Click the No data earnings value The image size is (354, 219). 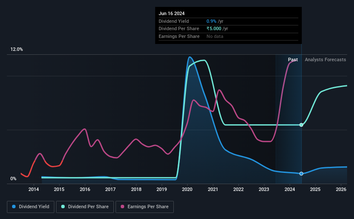click(215, 36)
